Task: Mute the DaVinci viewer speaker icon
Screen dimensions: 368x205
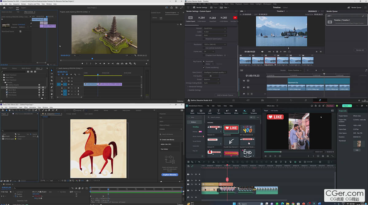Action: point(262,52)
